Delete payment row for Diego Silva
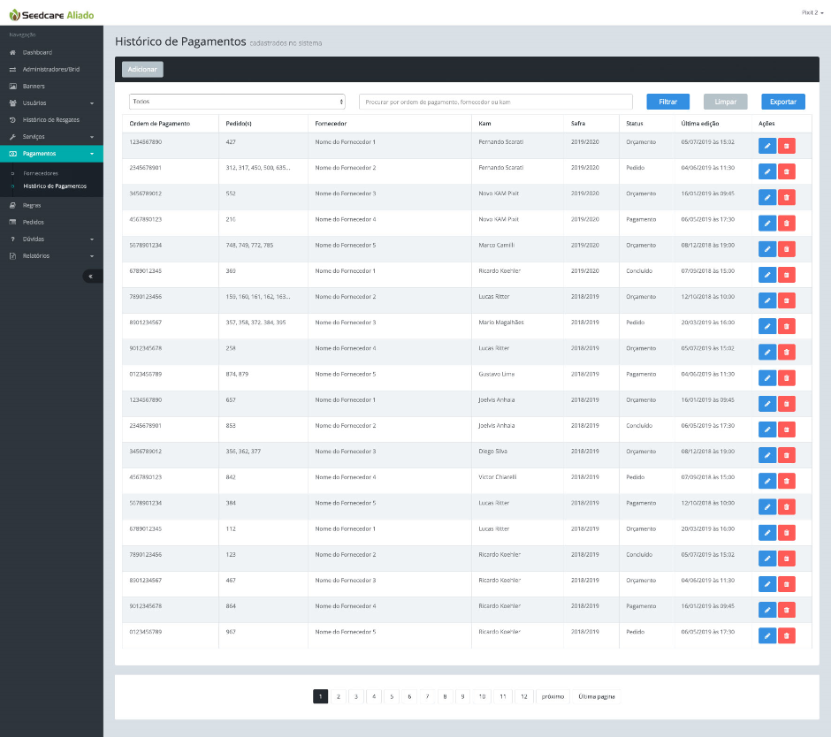The image size is (831, 737). pyautogui.click(x=787, y=455)
